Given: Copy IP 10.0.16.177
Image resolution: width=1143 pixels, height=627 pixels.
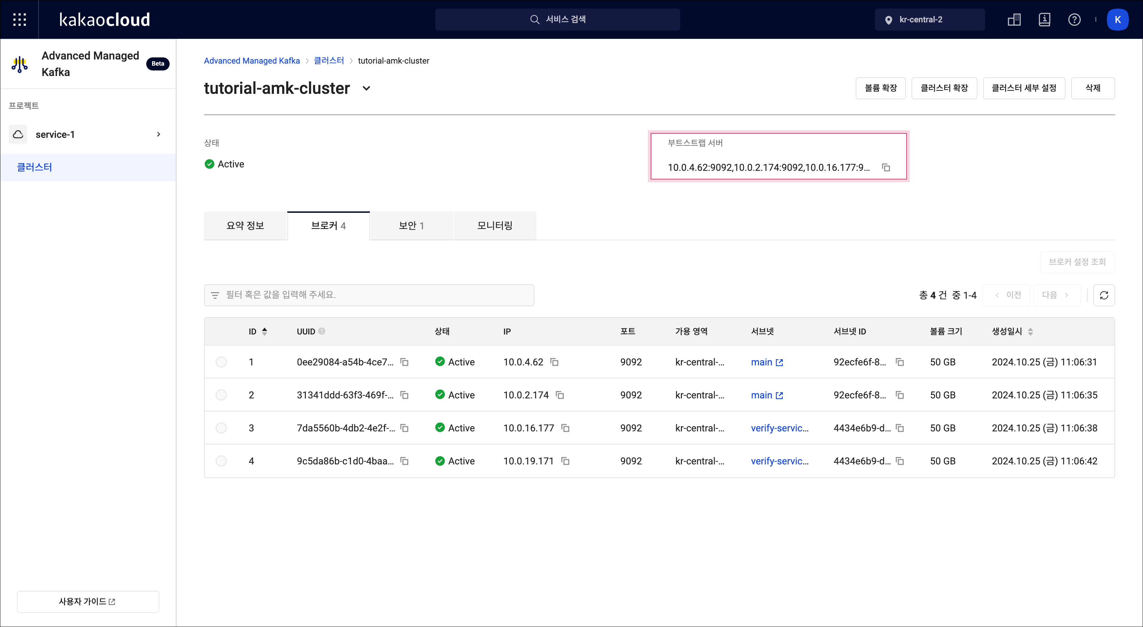Looking at the screenshot, I should [x=565, y=428].
